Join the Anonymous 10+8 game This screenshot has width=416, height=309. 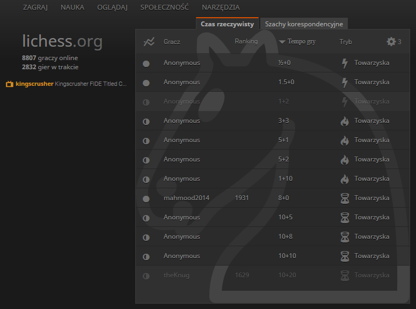tap(273, 237)
